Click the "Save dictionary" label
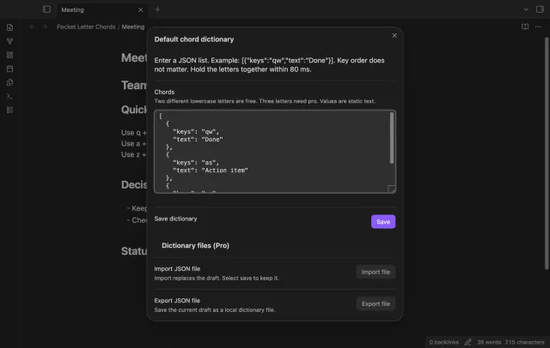The width and height of the screenshot is (550, 348). coord(175,219)
